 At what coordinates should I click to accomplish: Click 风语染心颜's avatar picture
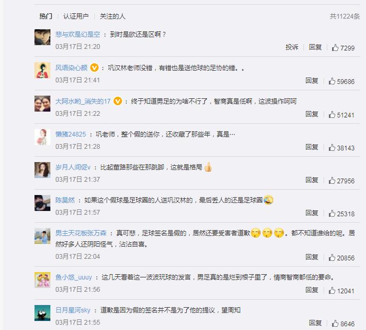(x=42, y=70)
